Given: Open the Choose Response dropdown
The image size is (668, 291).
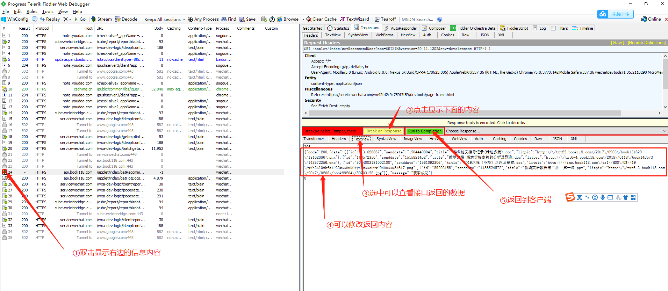Looking at the screenshot, I should point(556,131).
